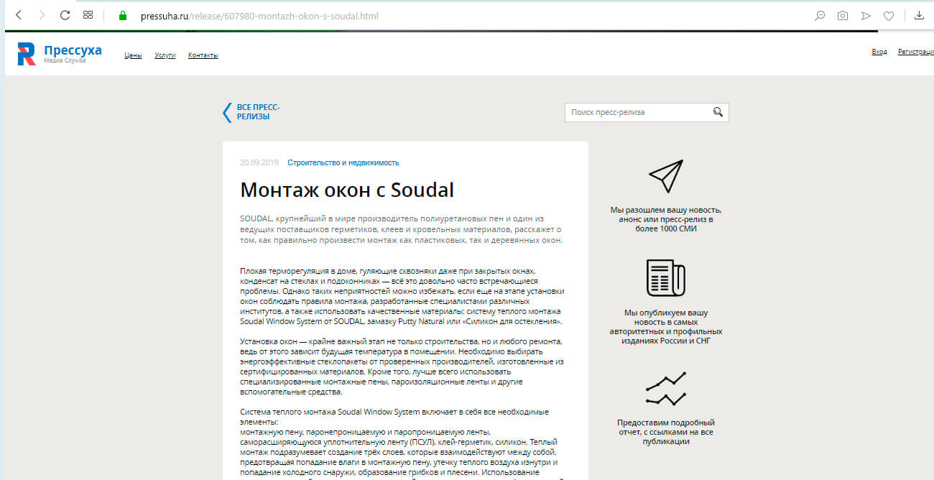Open the Строительство и недвижимость category link

(343, 162)
